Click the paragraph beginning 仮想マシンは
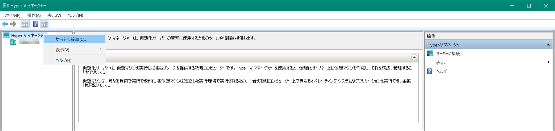 pos(247,83)
